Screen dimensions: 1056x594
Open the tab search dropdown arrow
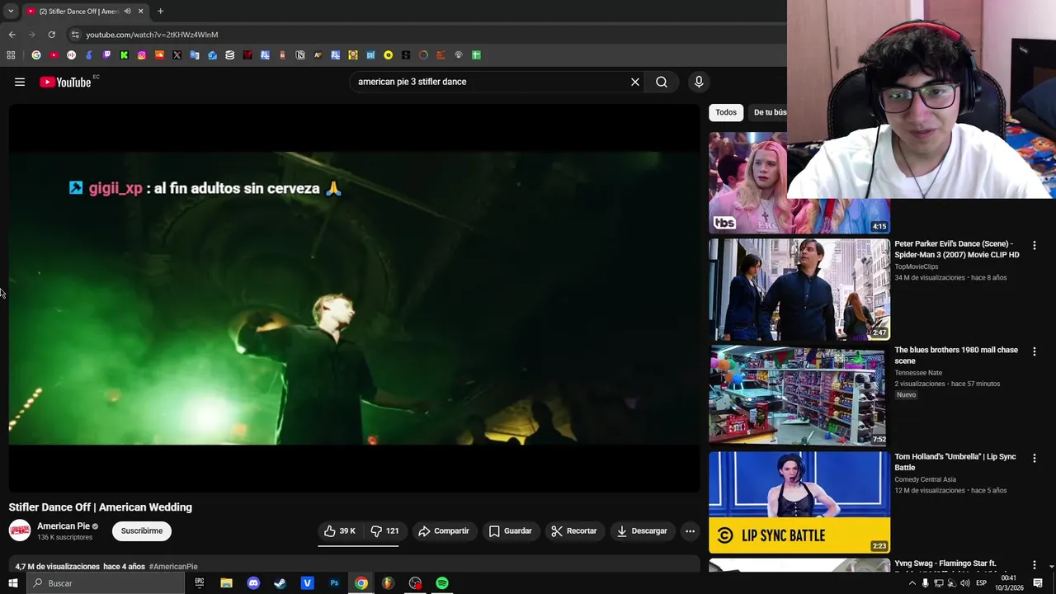pos(11,12)
